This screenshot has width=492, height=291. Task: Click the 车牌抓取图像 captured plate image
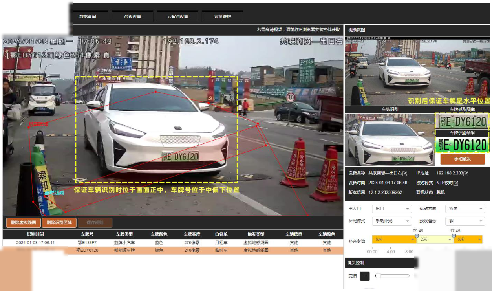[463, 121]
